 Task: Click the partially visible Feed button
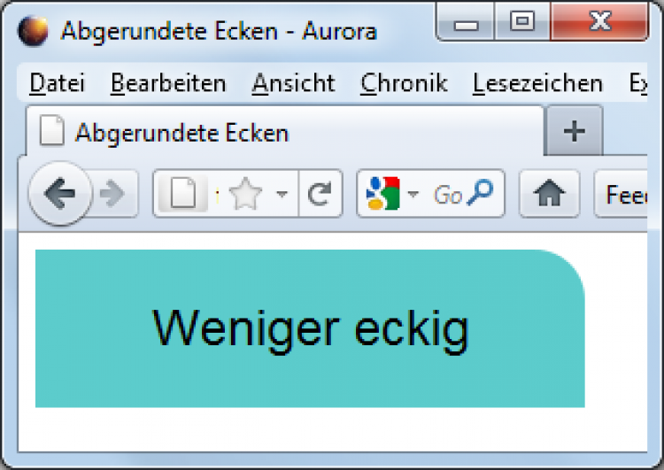[627, 195]
